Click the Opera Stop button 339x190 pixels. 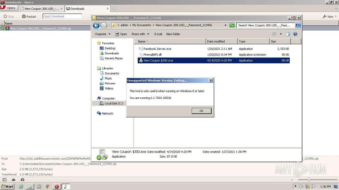8,16
